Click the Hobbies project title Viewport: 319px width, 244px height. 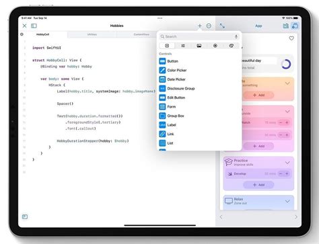pos(117,26)
